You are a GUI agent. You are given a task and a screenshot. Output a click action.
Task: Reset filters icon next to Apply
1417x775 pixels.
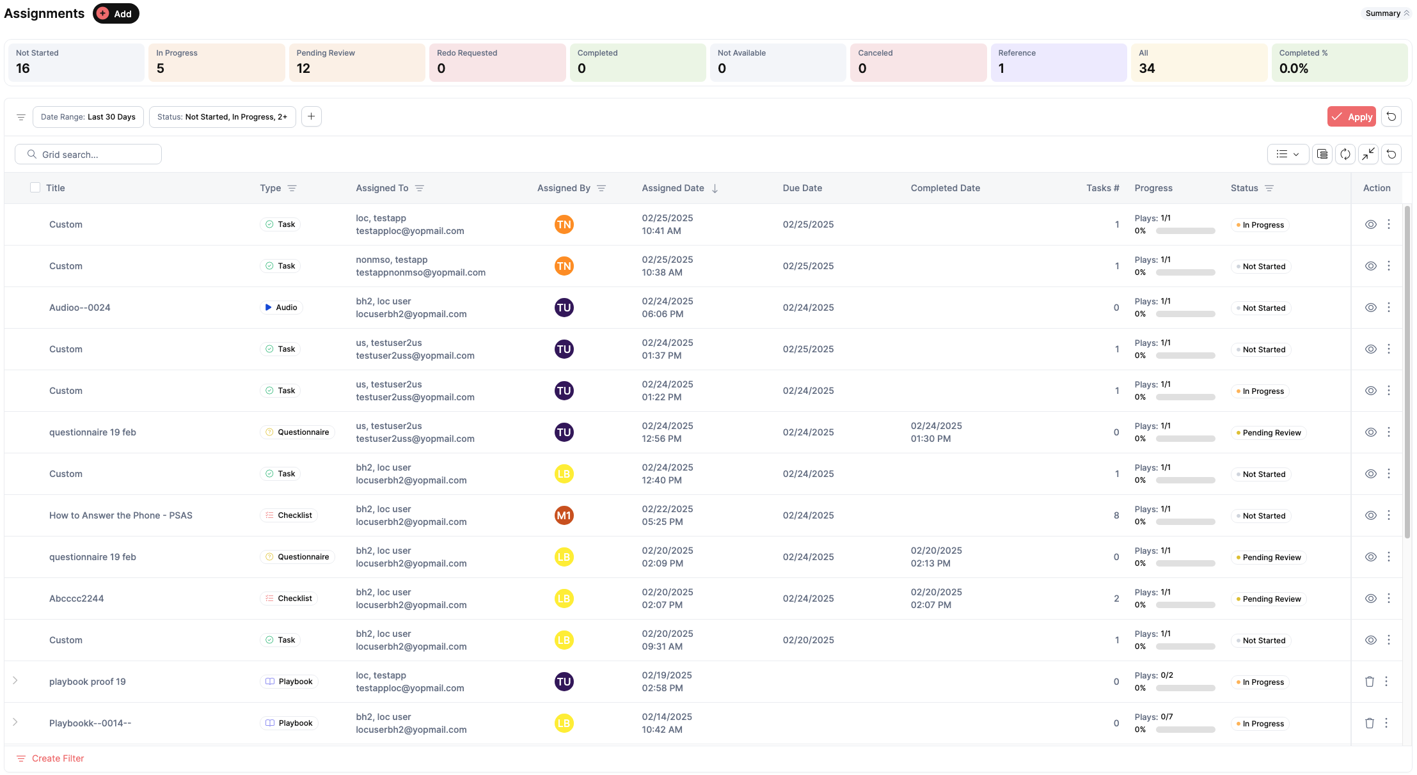pyautogui.click(x=1391, y=117)
